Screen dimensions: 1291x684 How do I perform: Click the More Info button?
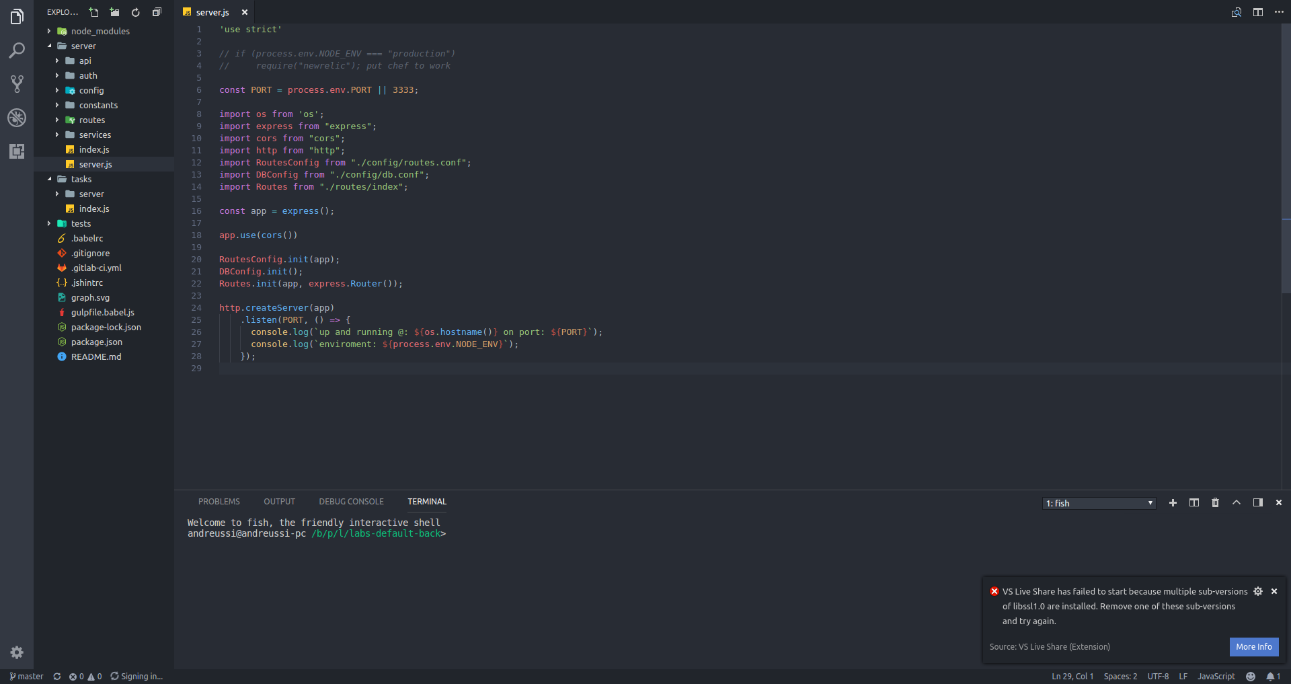pos(1254,647)
